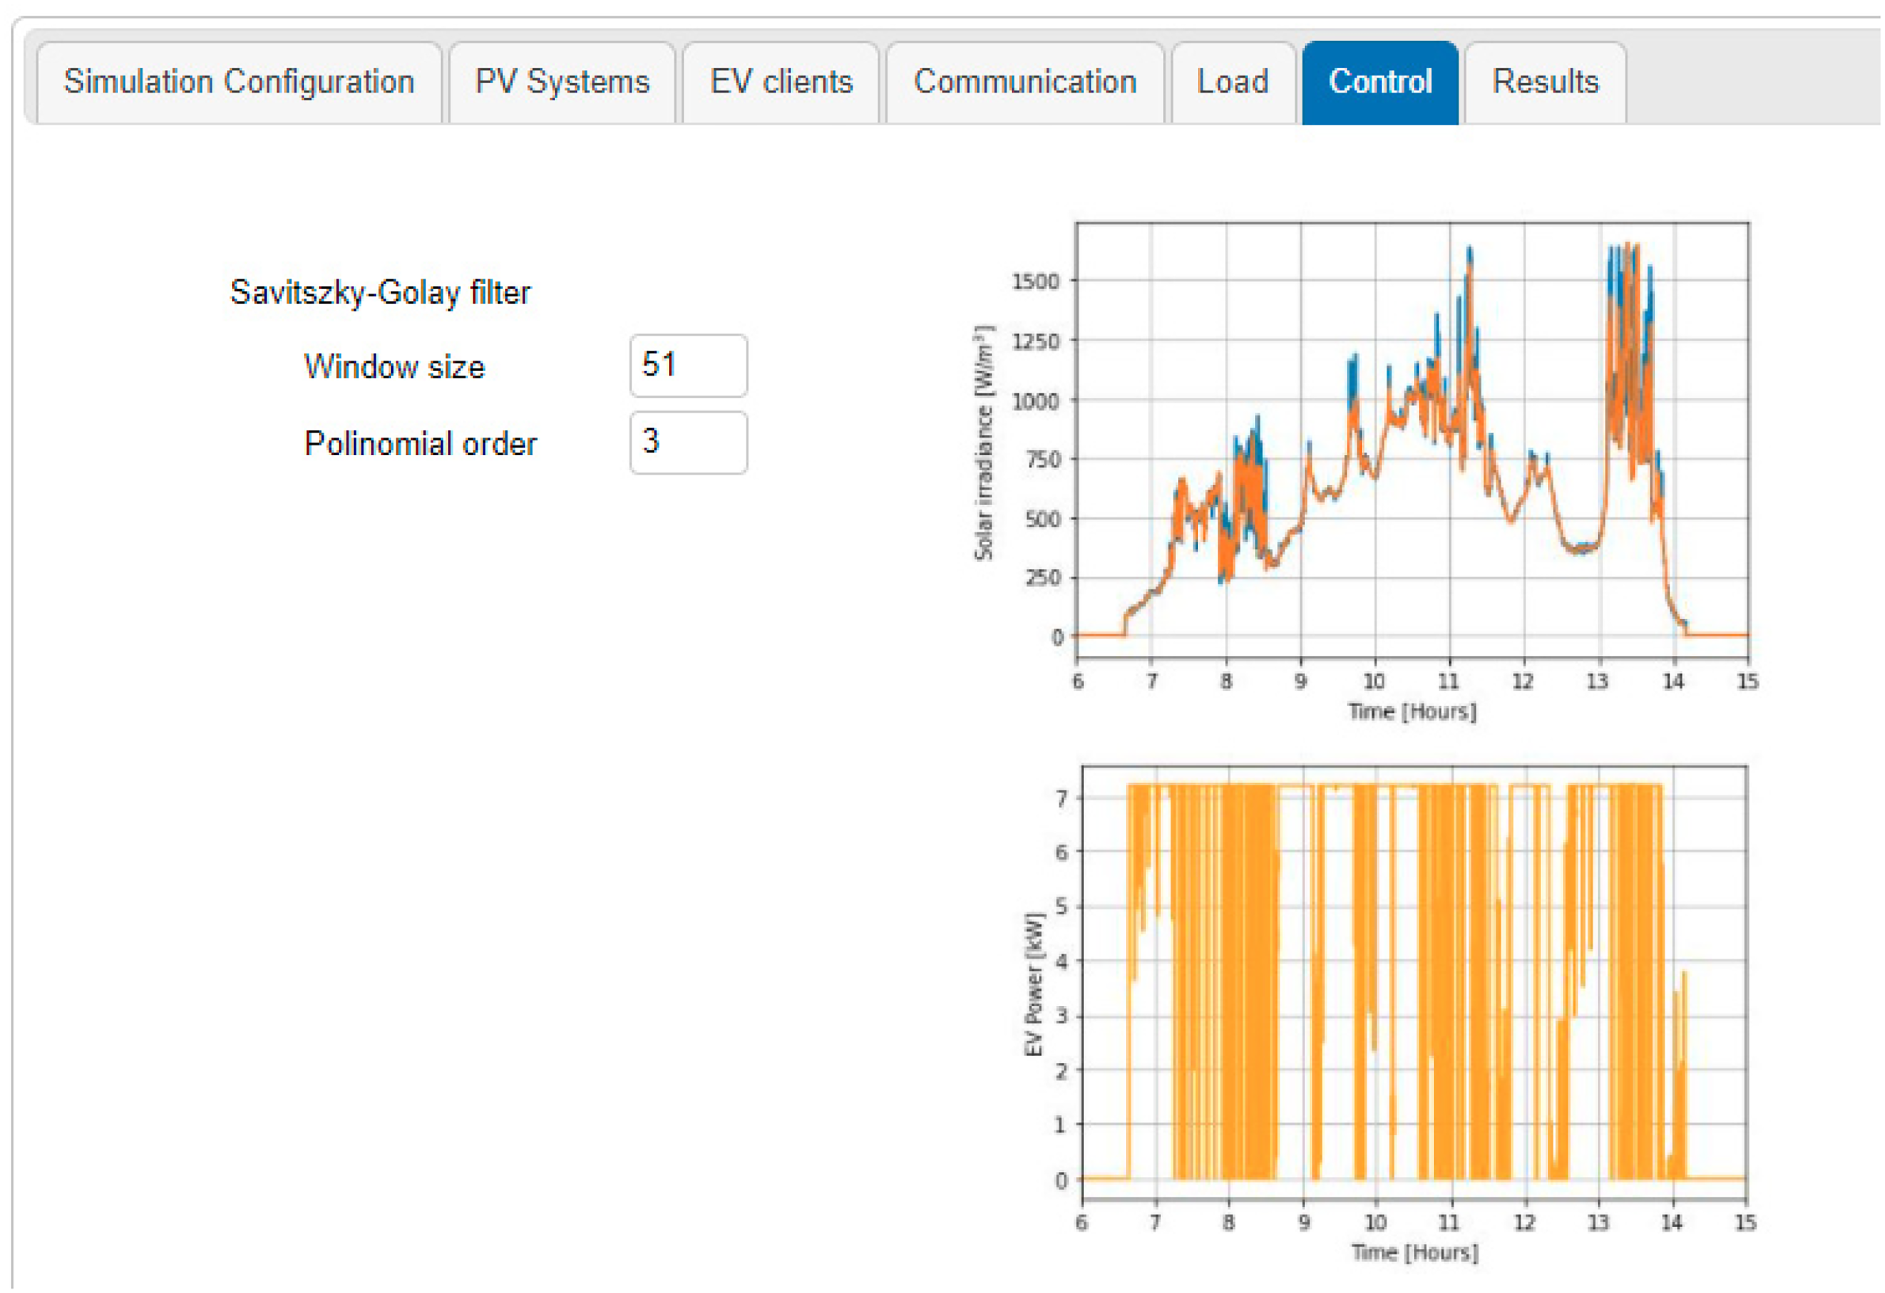1885x1293 pixels.
Task: Click the Time [Hours] label under EV chart
Action: click(1415, 1252)
